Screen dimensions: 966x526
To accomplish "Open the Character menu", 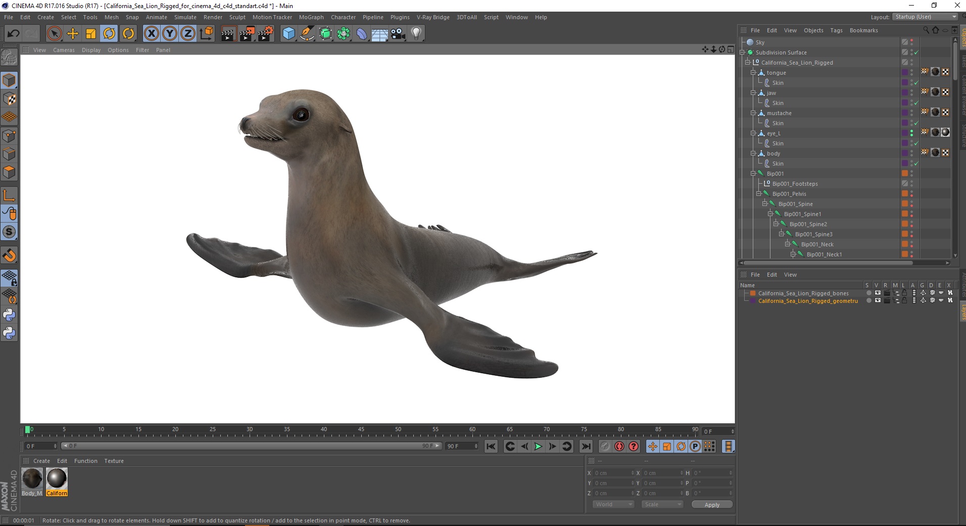I will click(x=343, y=17).
